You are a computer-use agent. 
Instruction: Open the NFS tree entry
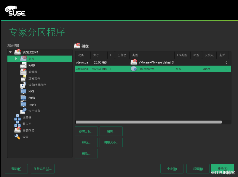(31, 91)
